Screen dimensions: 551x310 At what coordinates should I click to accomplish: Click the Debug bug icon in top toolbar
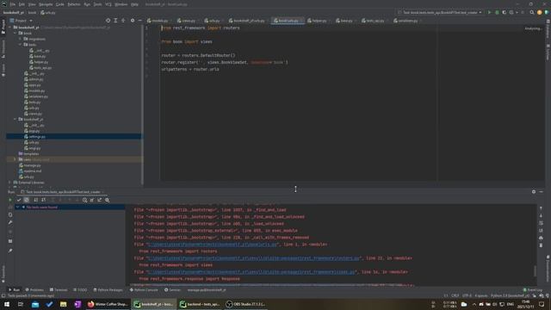click(497, 12)
